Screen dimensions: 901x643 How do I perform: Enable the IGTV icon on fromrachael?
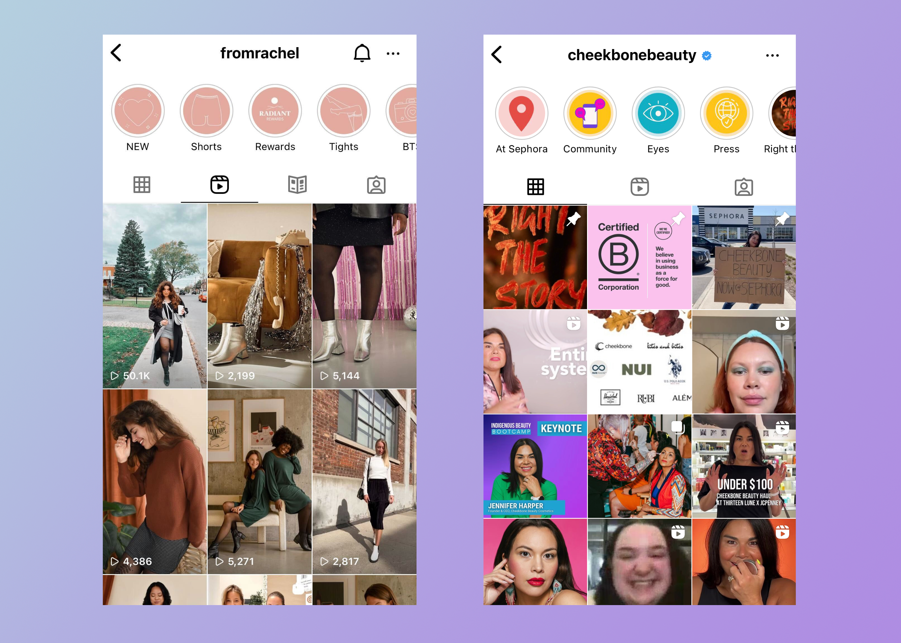pyautogui.click(x=297, y=185)
